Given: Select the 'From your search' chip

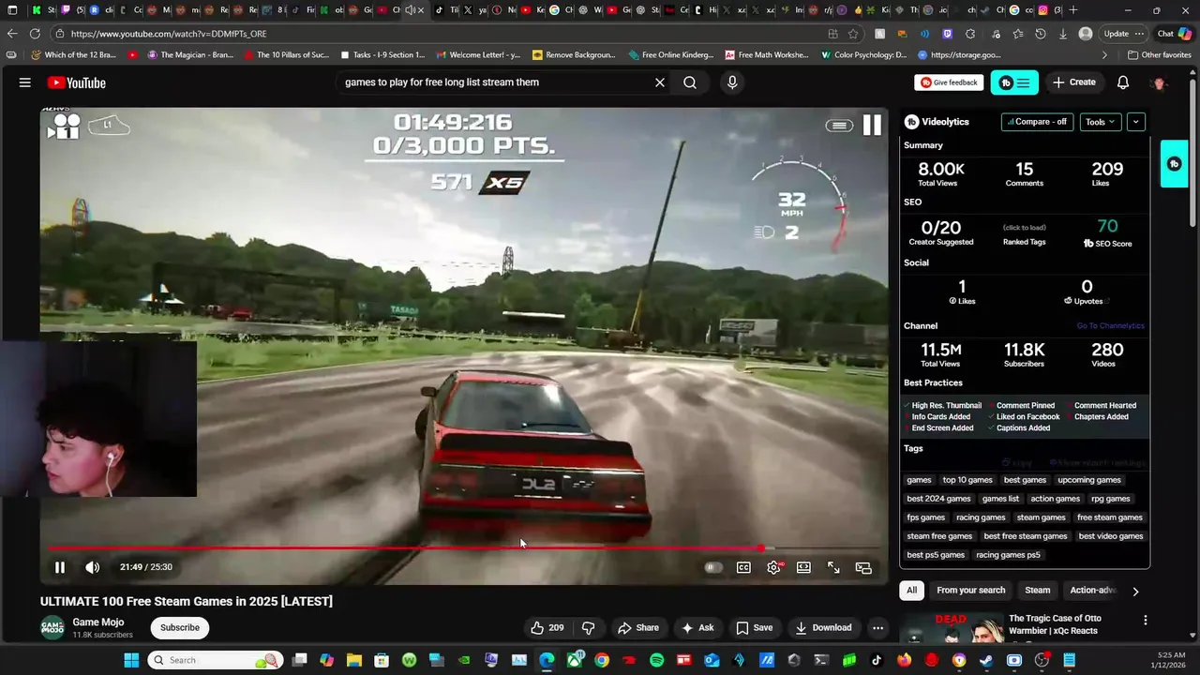Looking at the screenshot, I should pyautogui.click(x=970, y=591).
